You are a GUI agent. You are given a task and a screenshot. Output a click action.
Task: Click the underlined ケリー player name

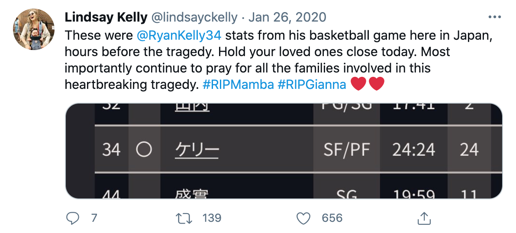coord(197,150)
